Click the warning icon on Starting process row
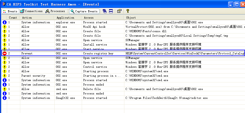 tap(4, 71)
